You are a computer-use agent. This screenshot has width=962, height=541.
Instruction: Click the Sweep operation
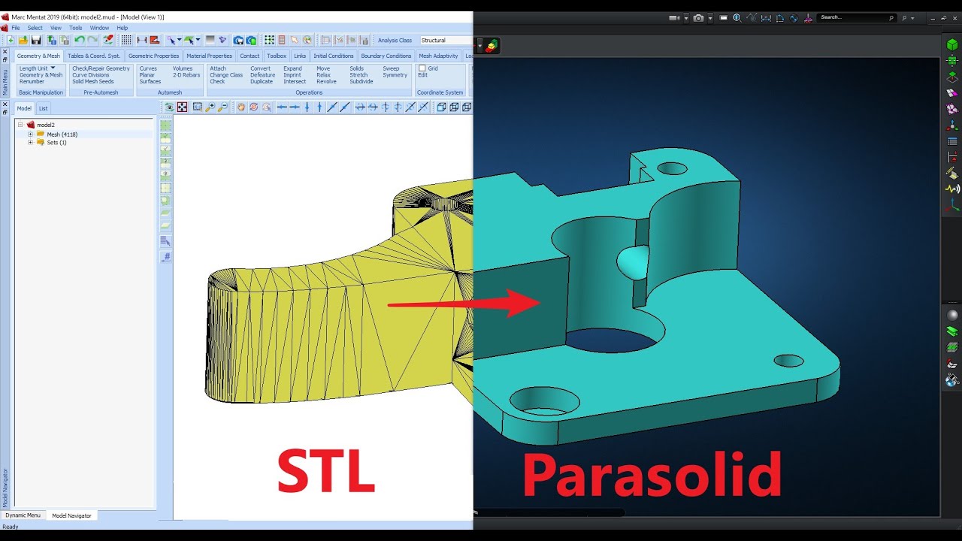pyautogui.click(x=391, y=68)
